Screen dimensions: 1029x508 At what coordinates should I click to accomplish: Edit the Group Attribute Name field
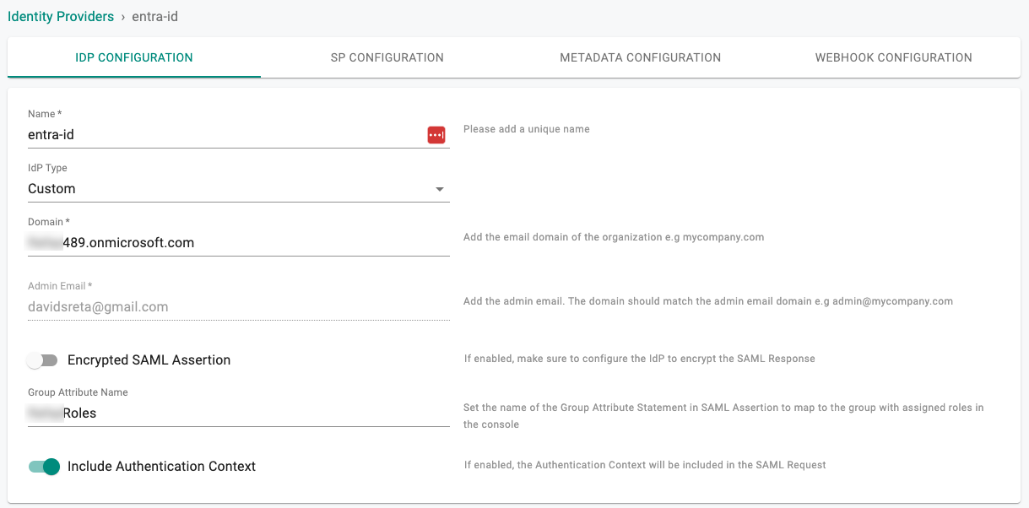tap(239, 413)
